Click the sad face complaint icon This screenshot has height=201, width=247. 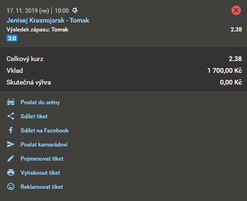(x=11, y=186)
